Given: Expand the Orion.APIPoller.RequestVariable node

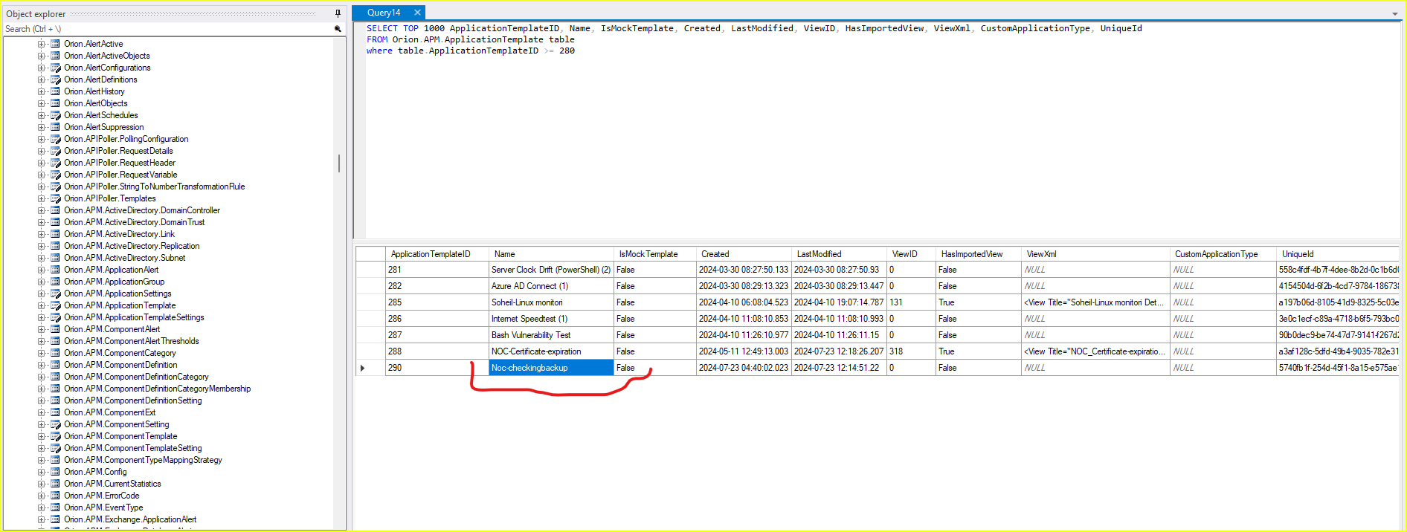Looking at the screenshot, I should [42, 175].
